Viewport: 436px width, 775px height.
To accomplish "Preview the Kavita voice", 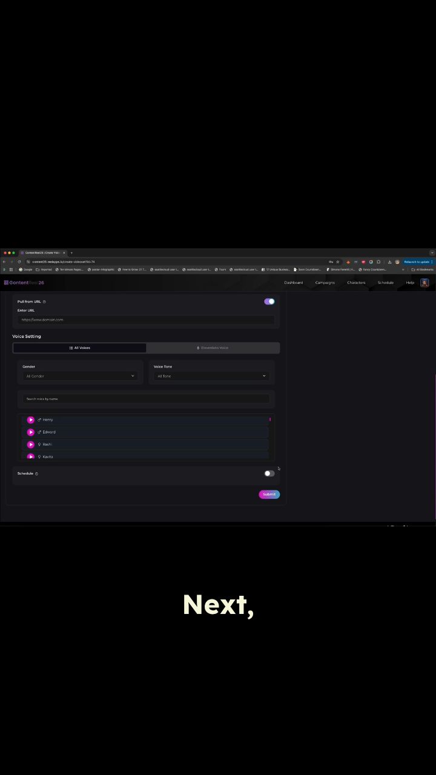I will tap(31, 457).
